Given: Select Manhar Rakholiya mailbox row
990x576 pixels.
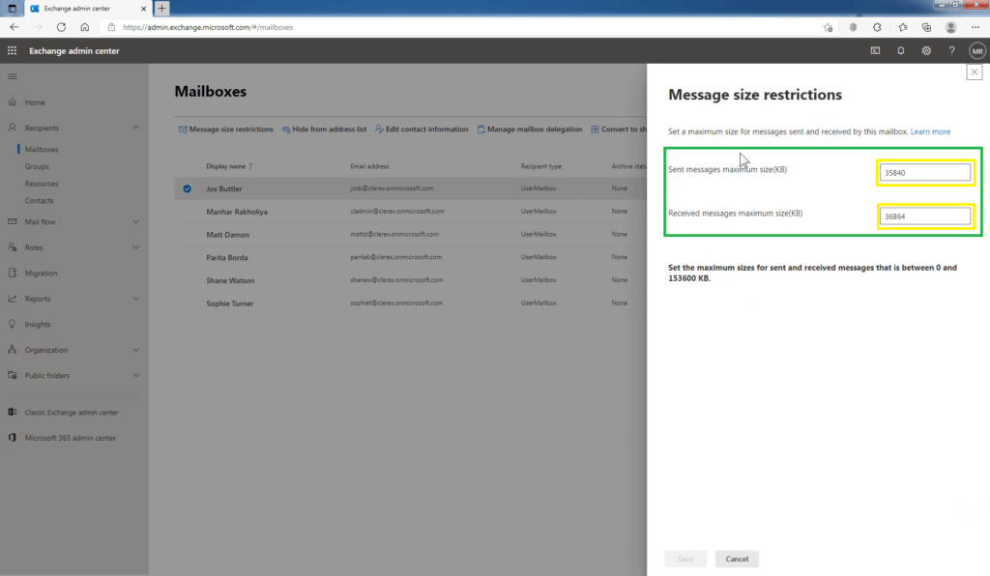Looking at the screenshot, I should (x=410, y=212).
